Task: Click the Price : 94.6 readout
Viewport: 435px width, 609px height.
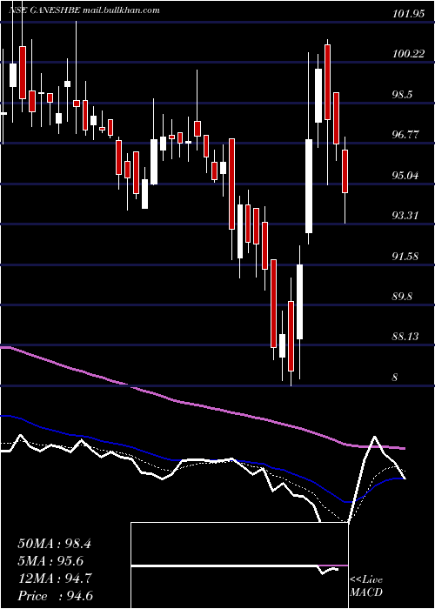Action: [x=56, y=596]
